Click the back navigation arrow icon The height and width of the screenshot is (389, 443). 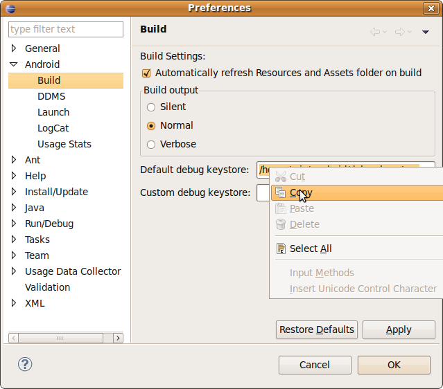click(375, 32)
